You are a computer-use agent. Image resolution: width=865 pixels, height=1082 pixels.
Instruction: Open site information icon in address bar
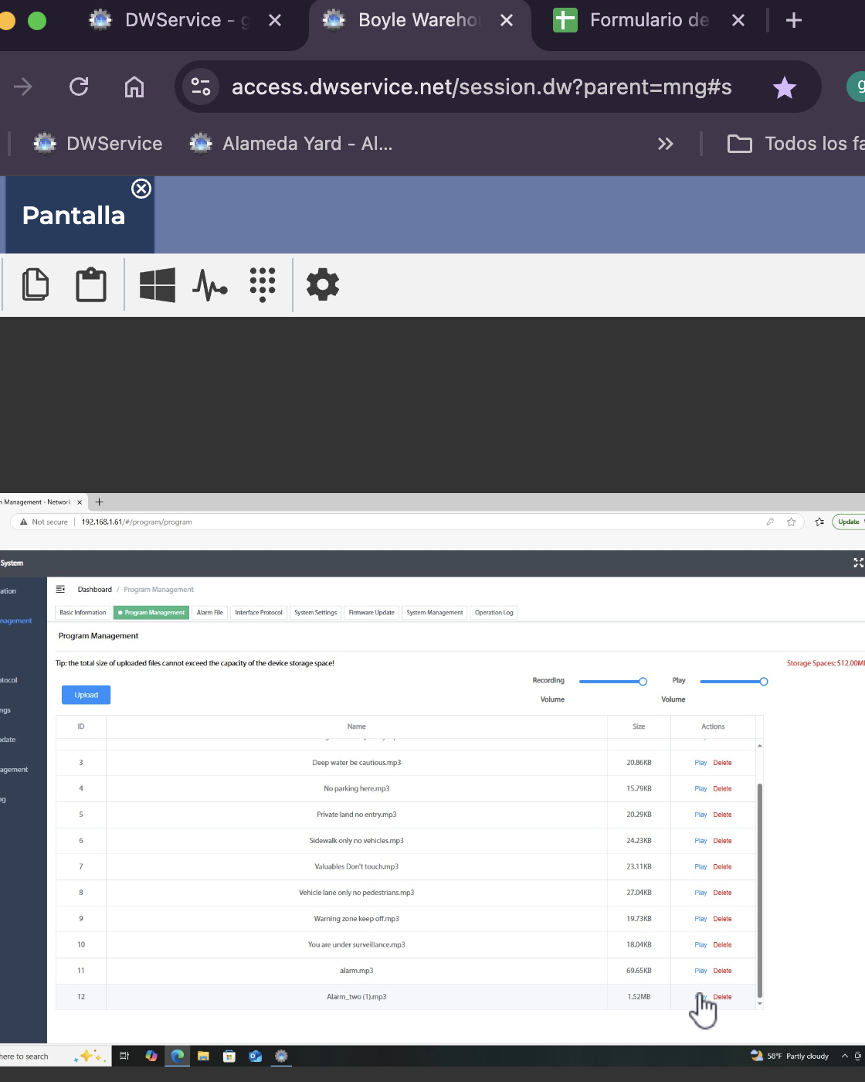(x=201, y=87)
